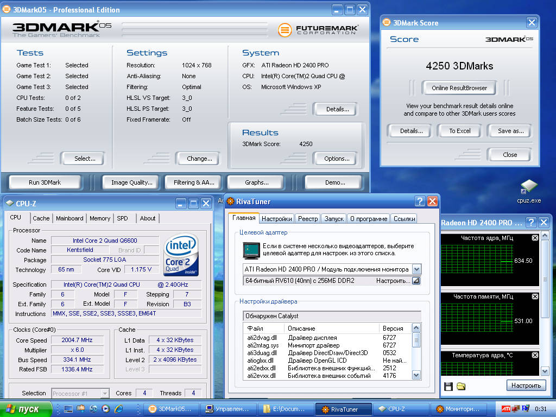Click the Filtering & AA... button

(194, 182)
